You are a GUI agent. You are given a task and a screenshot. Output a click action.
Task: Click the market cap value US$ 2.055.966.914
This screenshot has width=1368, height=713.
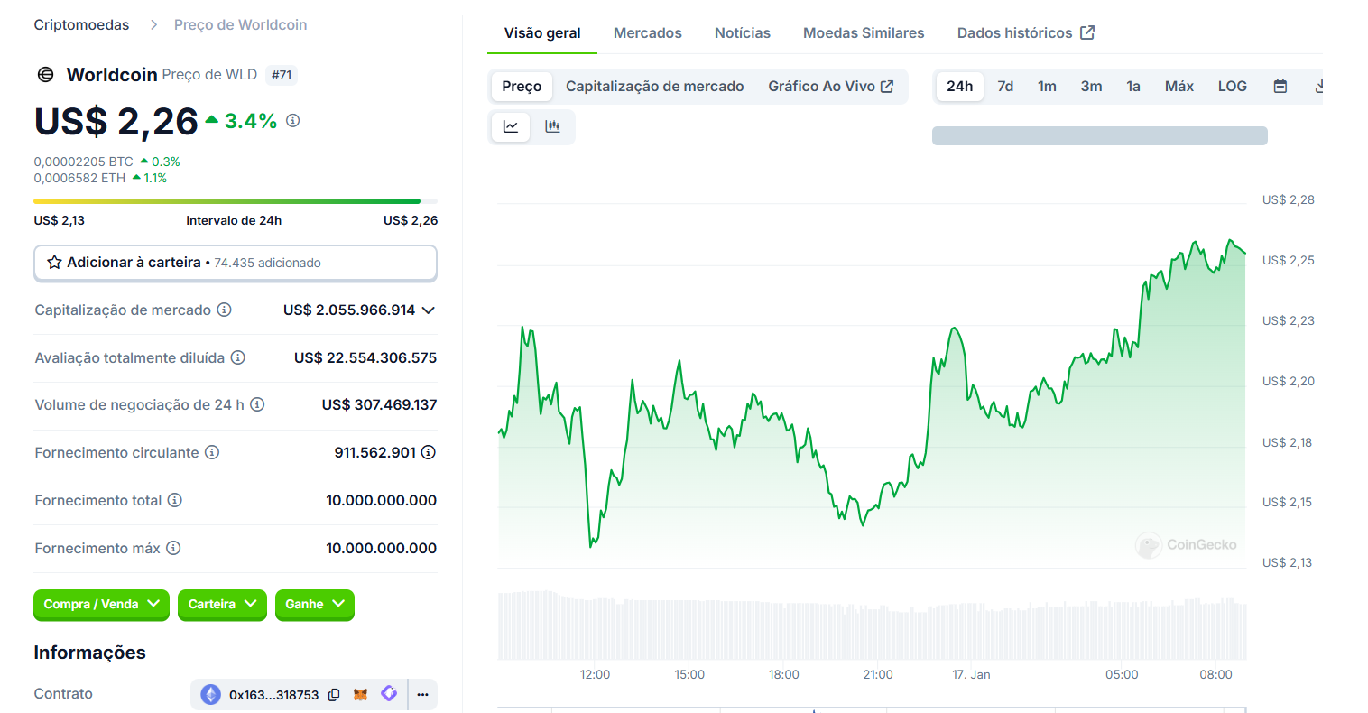[349, 310]
